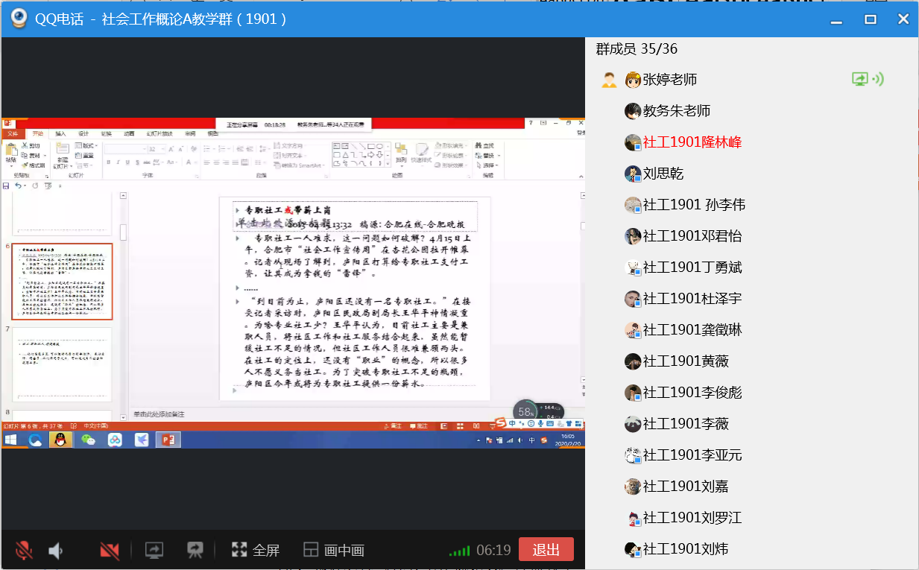
Task: Click the QQ penguin icon on shared taskbar
Action: click(61, 440)
